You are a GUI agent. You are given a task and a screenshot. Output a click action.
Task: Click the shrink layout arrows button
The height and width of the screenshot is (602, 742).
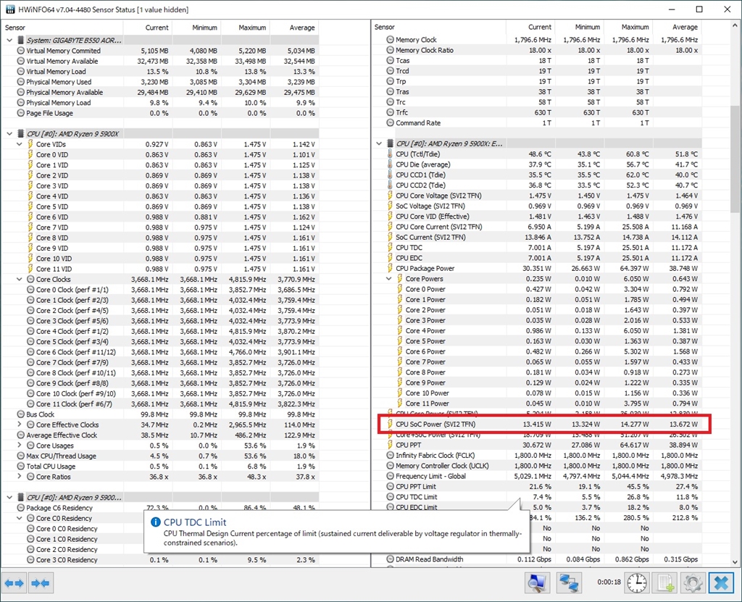(41, 583)
